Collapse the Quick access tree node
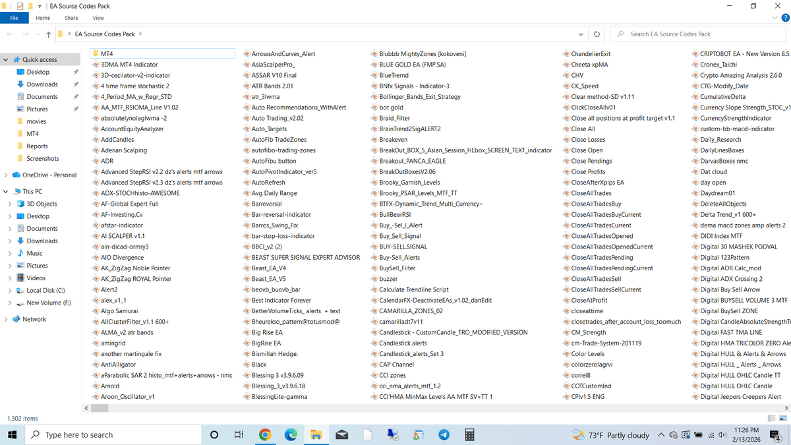791x445 pixels. 6,59
